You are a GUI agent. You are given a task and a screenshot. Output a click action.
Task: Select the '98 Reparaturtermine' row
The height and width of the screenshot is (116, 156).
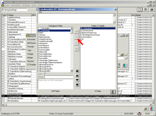[x=77, y=98]
